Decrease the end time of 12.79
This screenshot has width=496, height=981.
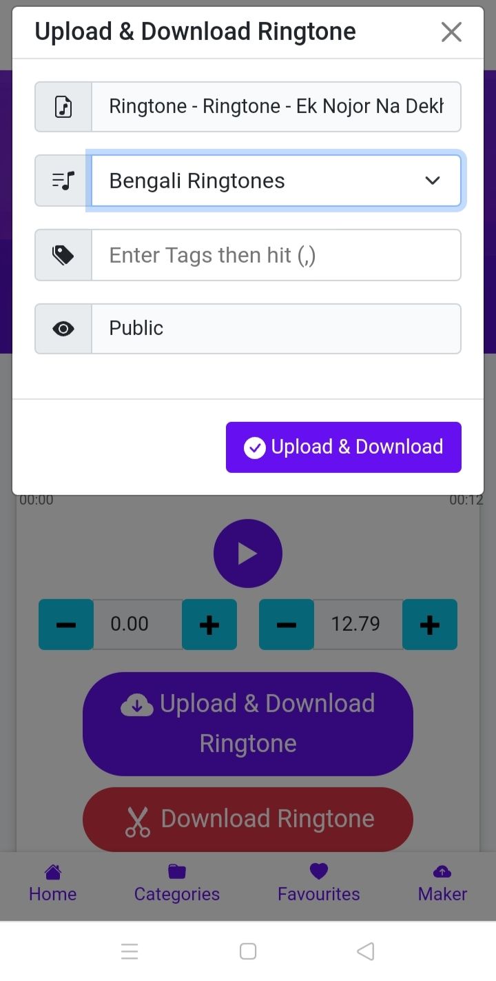tap(287, 625)
